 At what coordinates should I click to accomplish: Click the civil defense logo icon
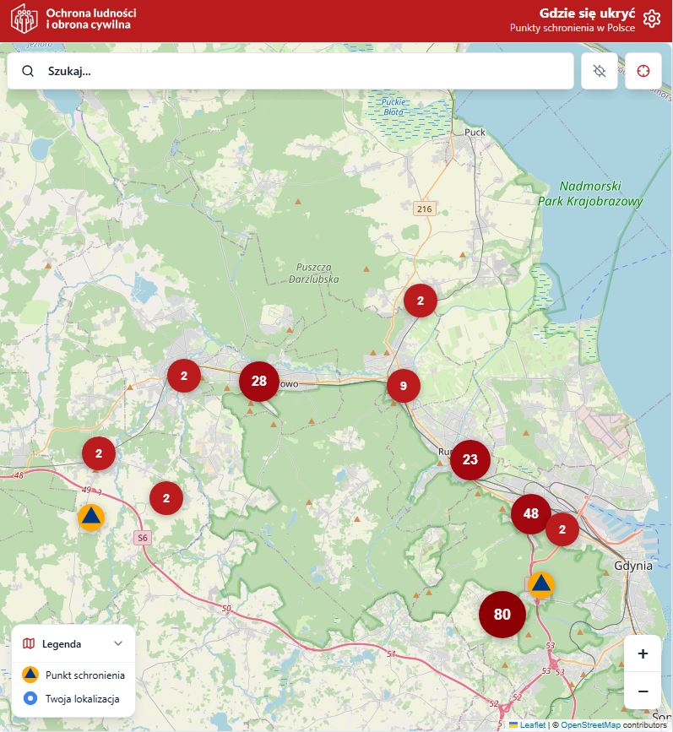pos(24,19)
